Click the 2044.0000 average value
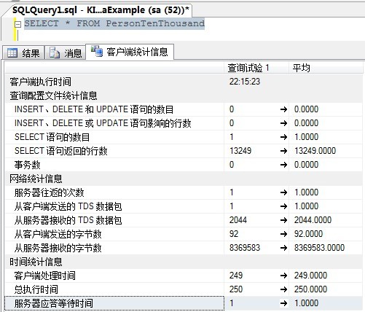The height and width of the screenshot is (312, 365). 313,220
